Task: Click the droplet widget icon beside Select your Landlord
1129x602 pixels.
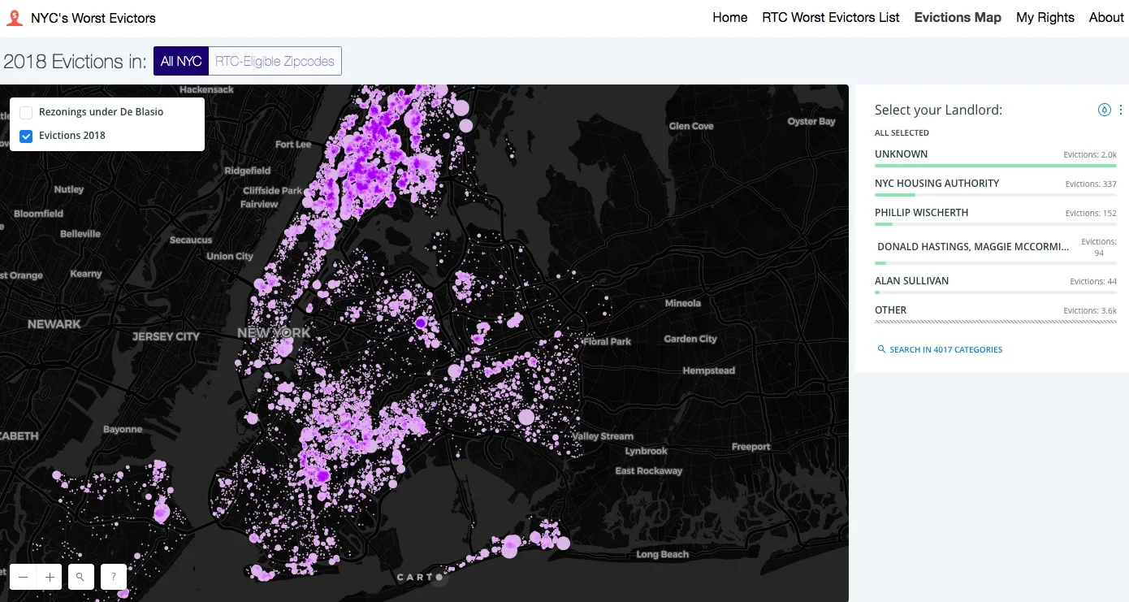Action: (x=1104, y=109)
